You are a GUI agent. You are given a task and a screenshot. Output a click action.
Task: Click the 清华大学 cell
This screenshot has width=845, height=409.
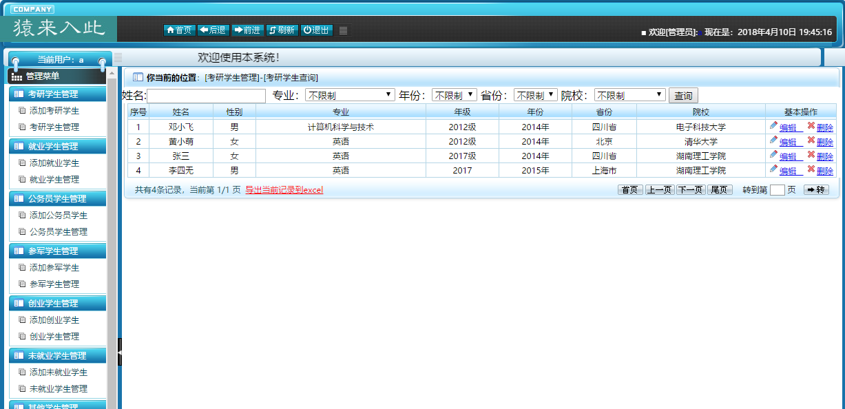point(701,141)
